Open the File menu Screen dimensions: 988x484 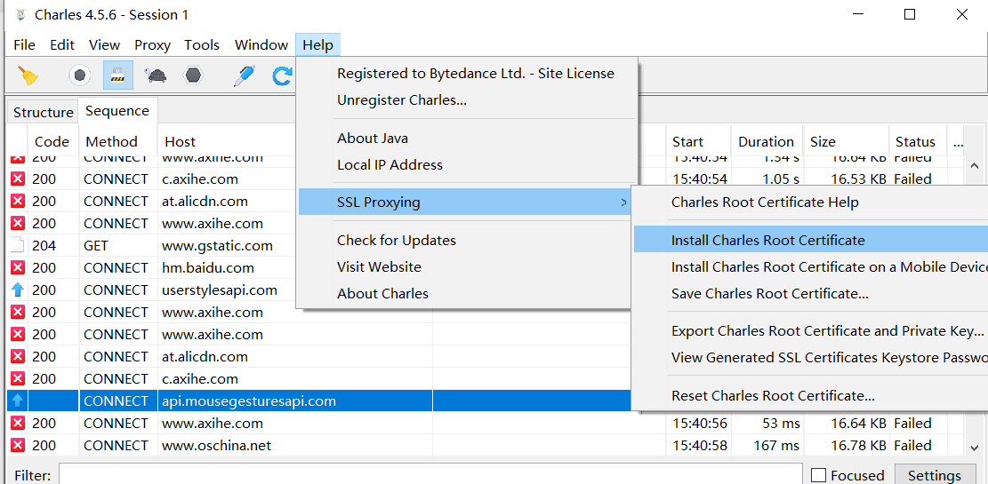tap(25, 44)
